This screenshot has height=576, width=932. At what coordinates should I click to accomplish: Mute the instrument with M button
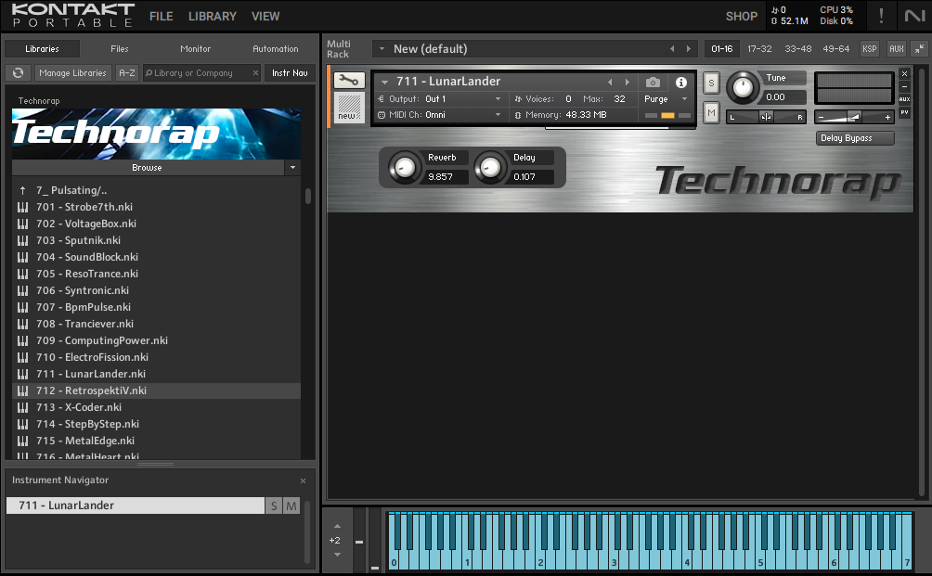point(711,112)
